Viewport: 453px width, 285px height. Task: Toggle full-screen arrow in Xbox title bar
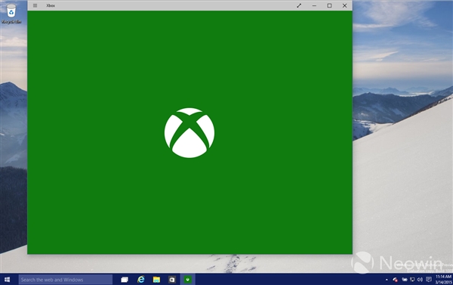point(299,5)
